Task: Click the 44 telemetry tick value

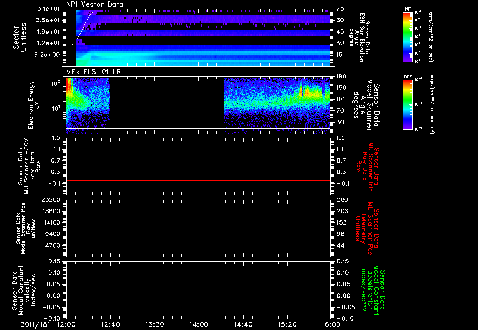Action: pos(340,245)
